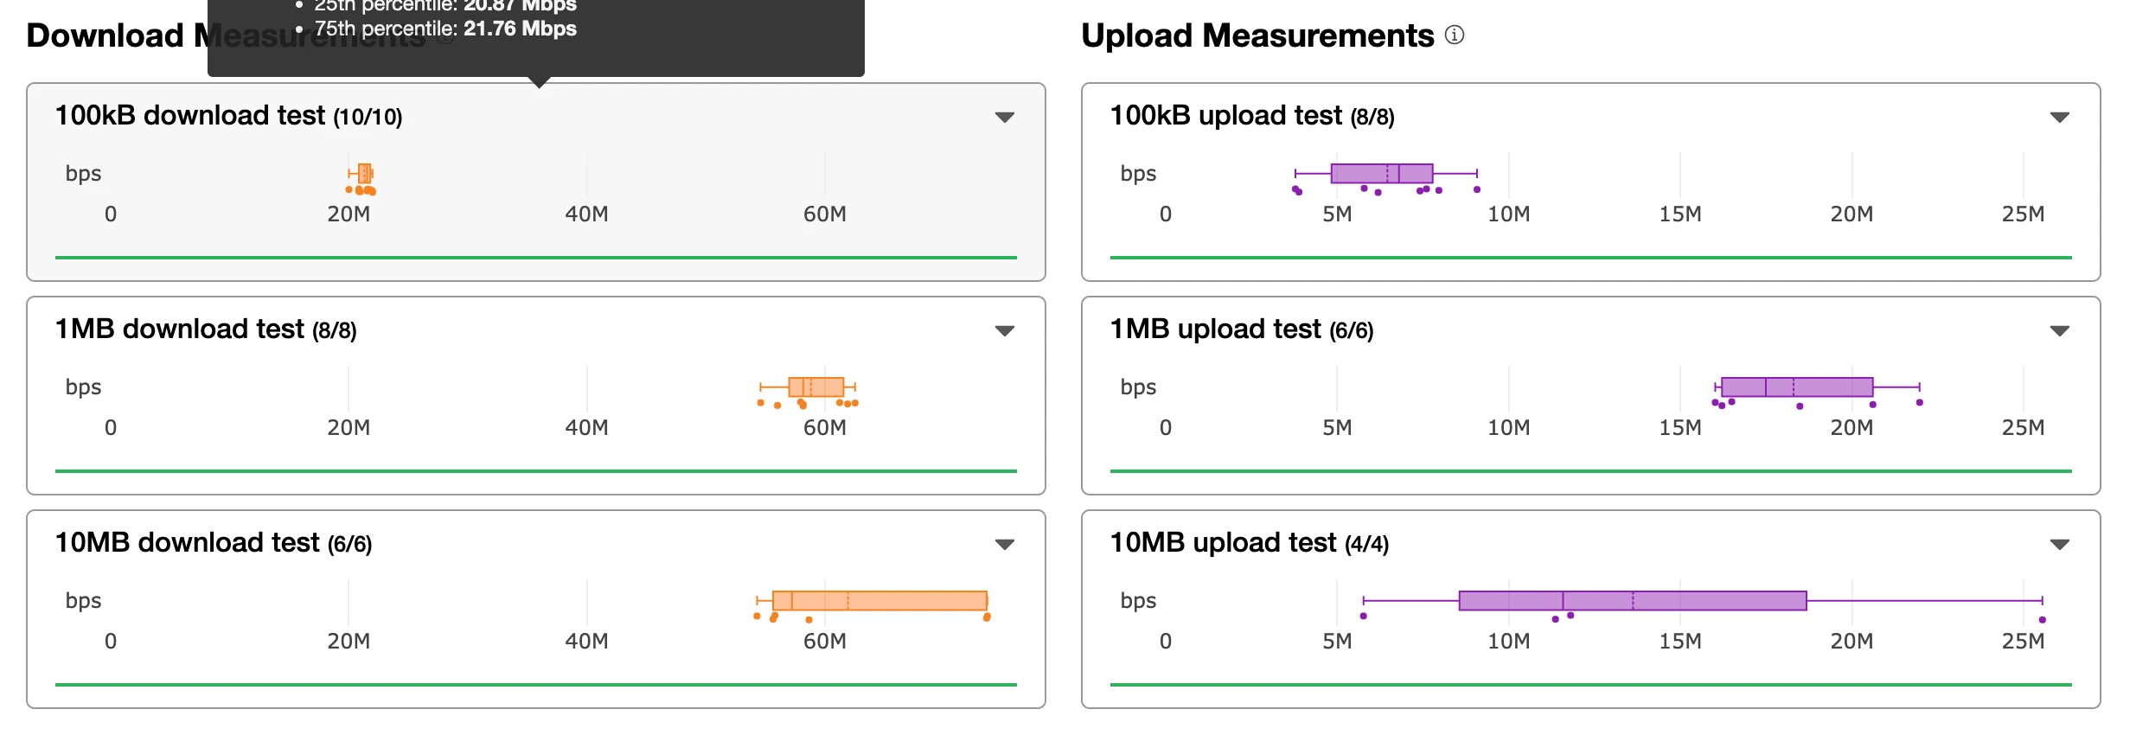This screenshot has height=735, width=2136.
Task: Expand the 100kB upload test arrow
Action: pos(2059,117)
